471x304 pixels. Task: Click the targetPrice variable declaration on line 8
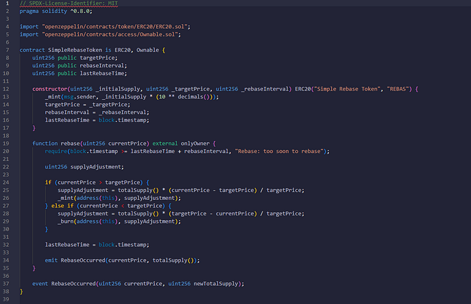pyautogui.click(x=75, y=58)
